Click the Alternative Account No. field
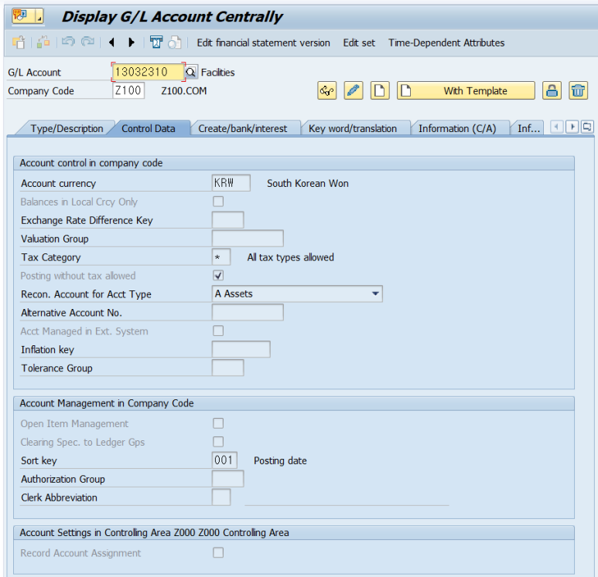598x577 pixels. click(248, 312)
